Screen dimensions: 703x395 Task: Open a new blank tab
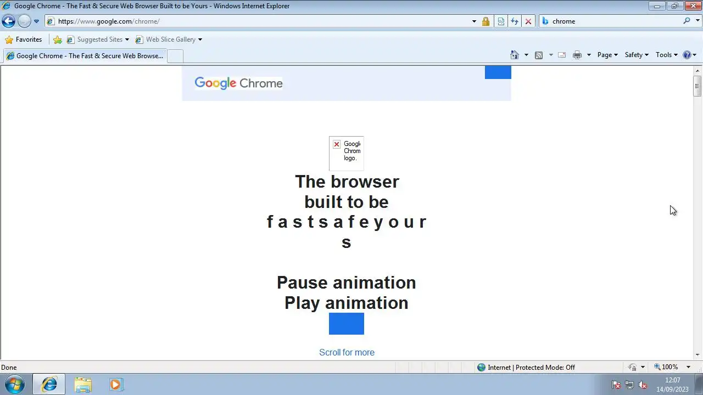point(175,56)
